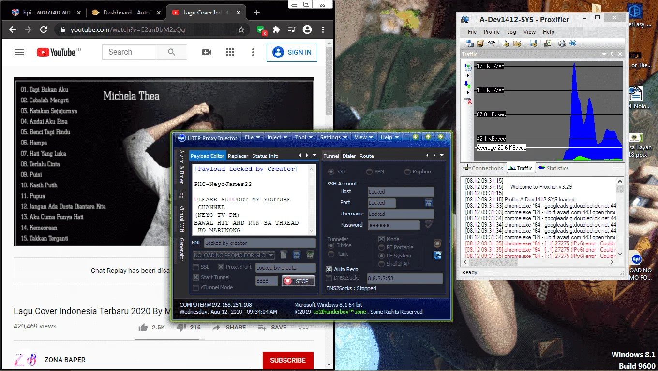This screenshot has width=658, height=371.
Task: Expand dropdown arrow beside open profile icon
Action: tap(525, 43)
